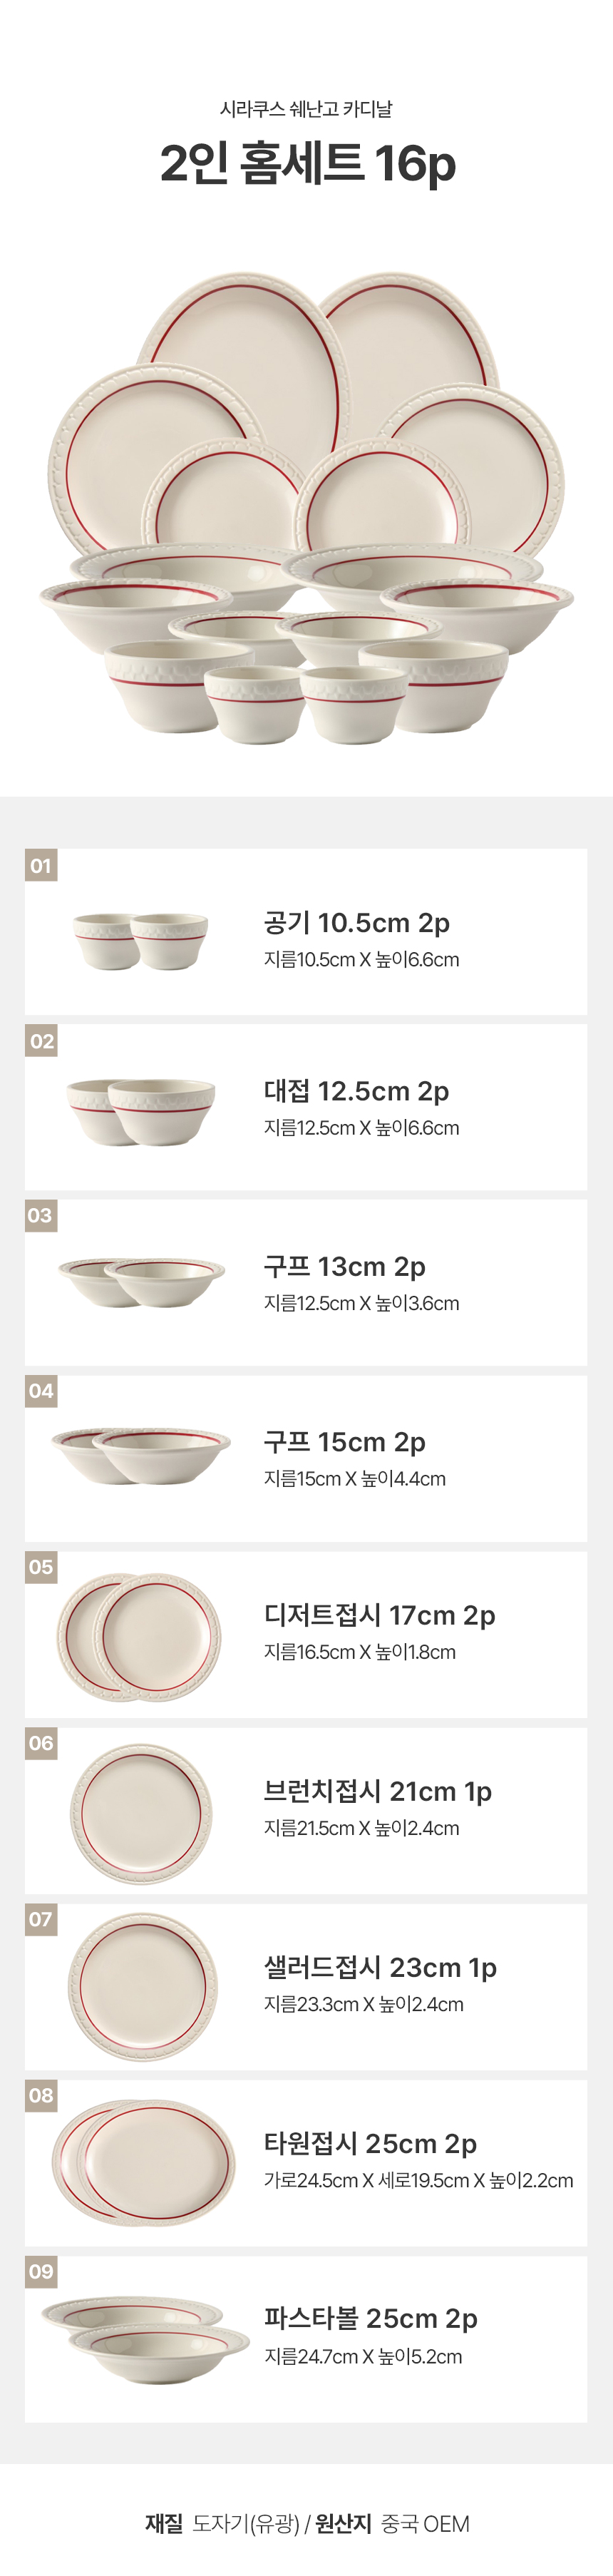Select the 공기 10.5cm rice bowls image
This screenshot has width=613, height=2576.
141,939
